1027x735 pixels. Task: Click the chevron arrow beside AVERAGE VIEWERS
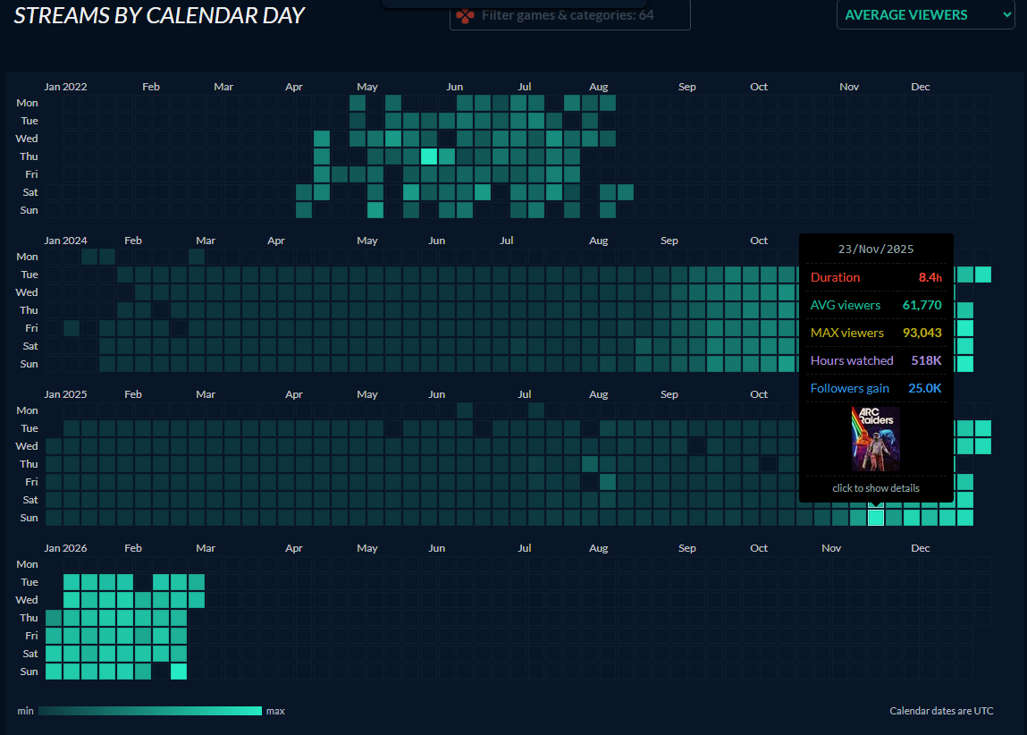coord(1006,14)
